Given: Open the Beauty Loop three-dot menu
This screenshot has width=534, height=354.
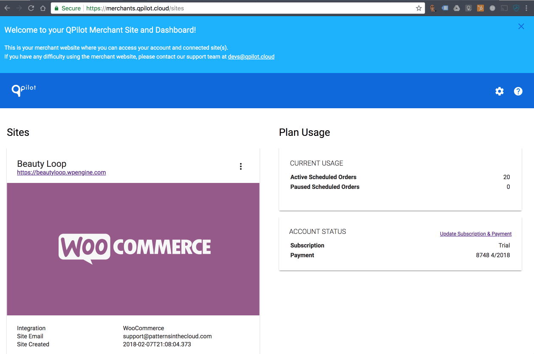Looking at the screenshot, I should (x=241, y=166).
